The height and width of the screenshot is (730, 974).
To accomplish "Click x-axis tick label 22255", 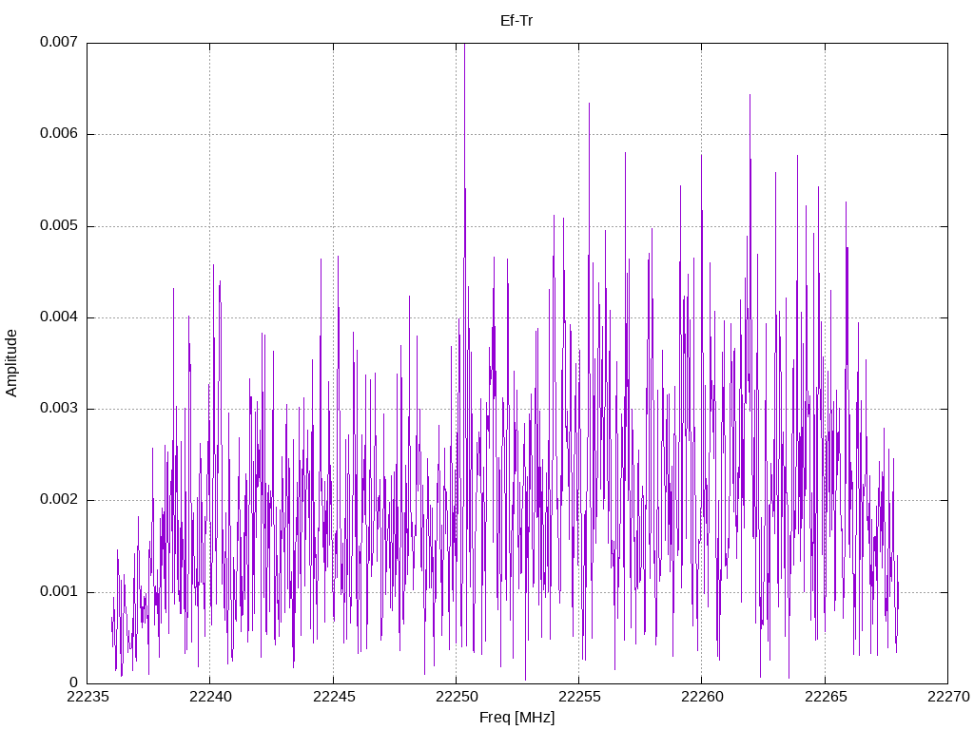I will click(579, 697).
